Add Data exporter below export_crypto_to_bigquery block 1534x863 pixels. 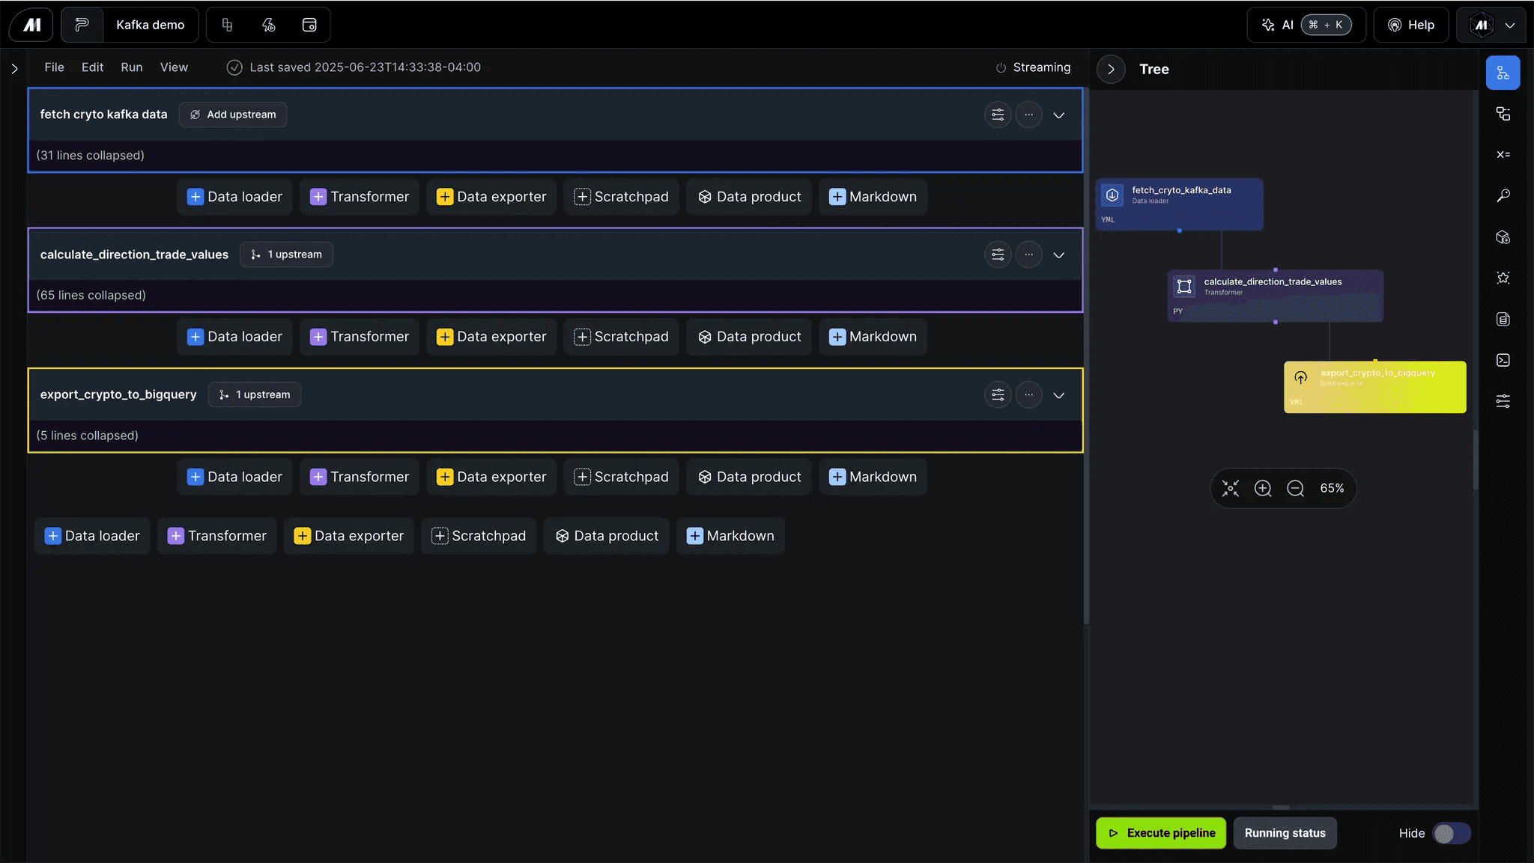coord(491,477)
